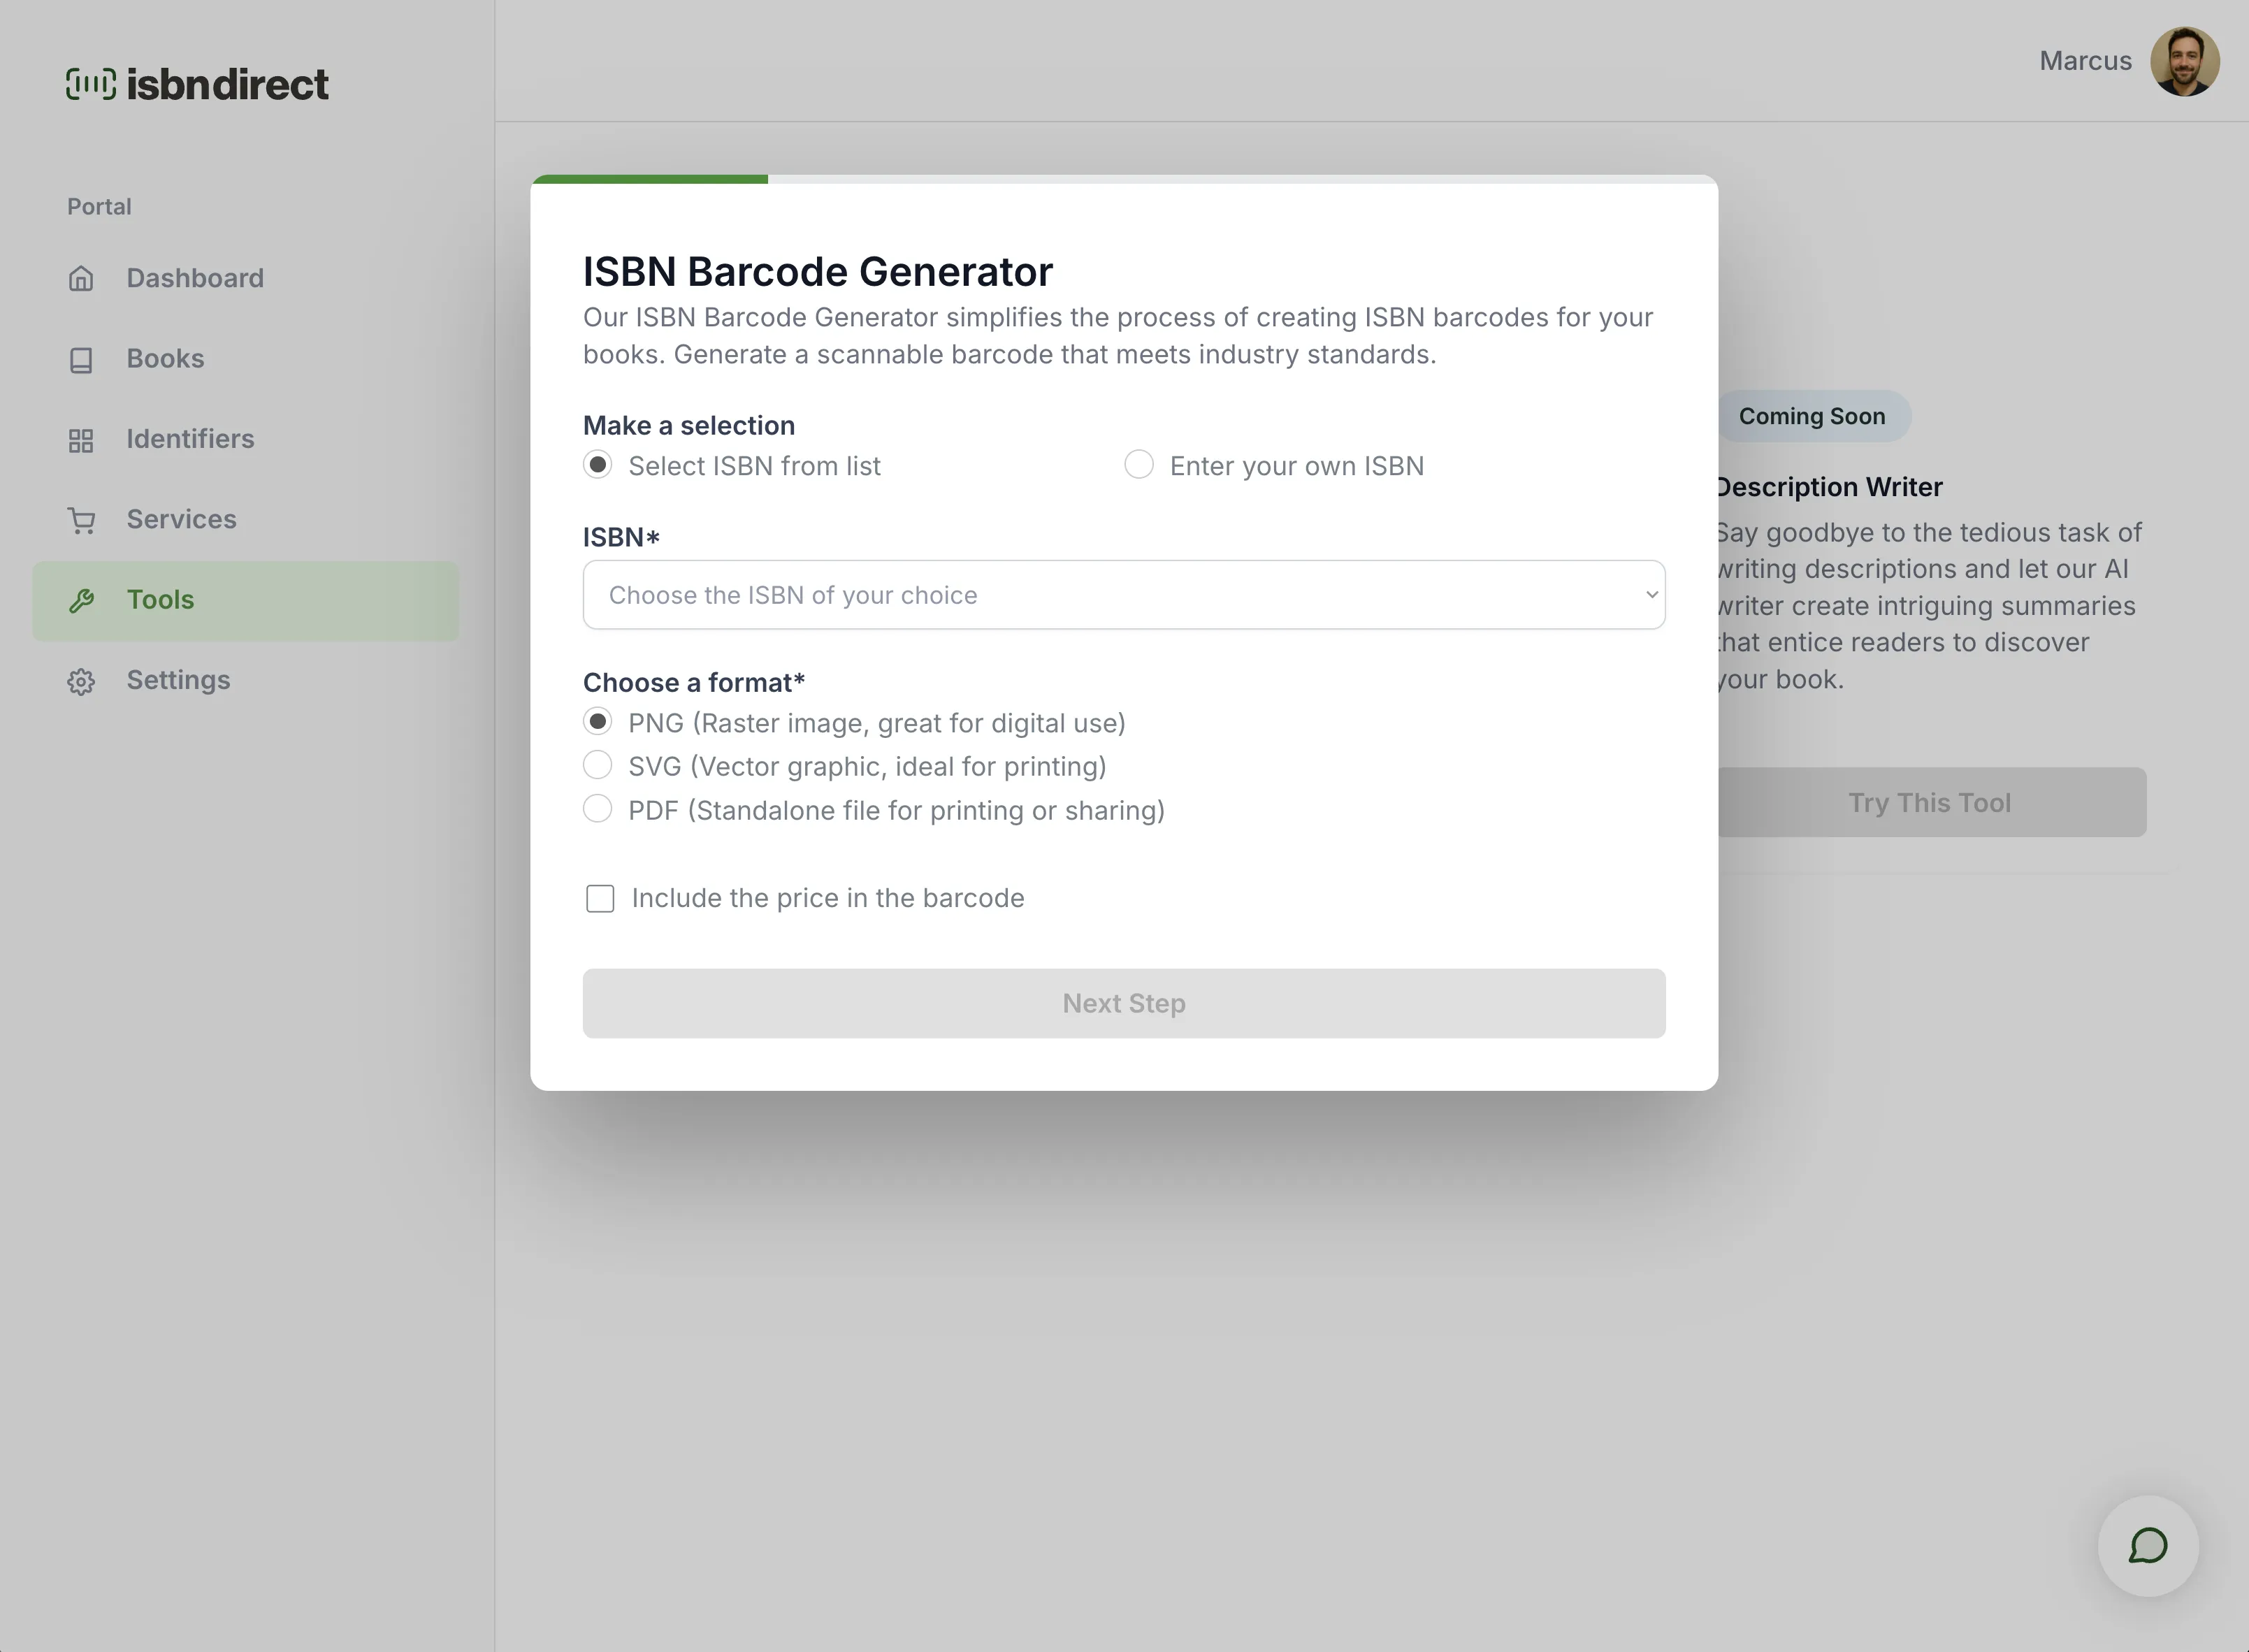Enable Include the price in the barcode

pyautogui.click(x=599, y=898)
